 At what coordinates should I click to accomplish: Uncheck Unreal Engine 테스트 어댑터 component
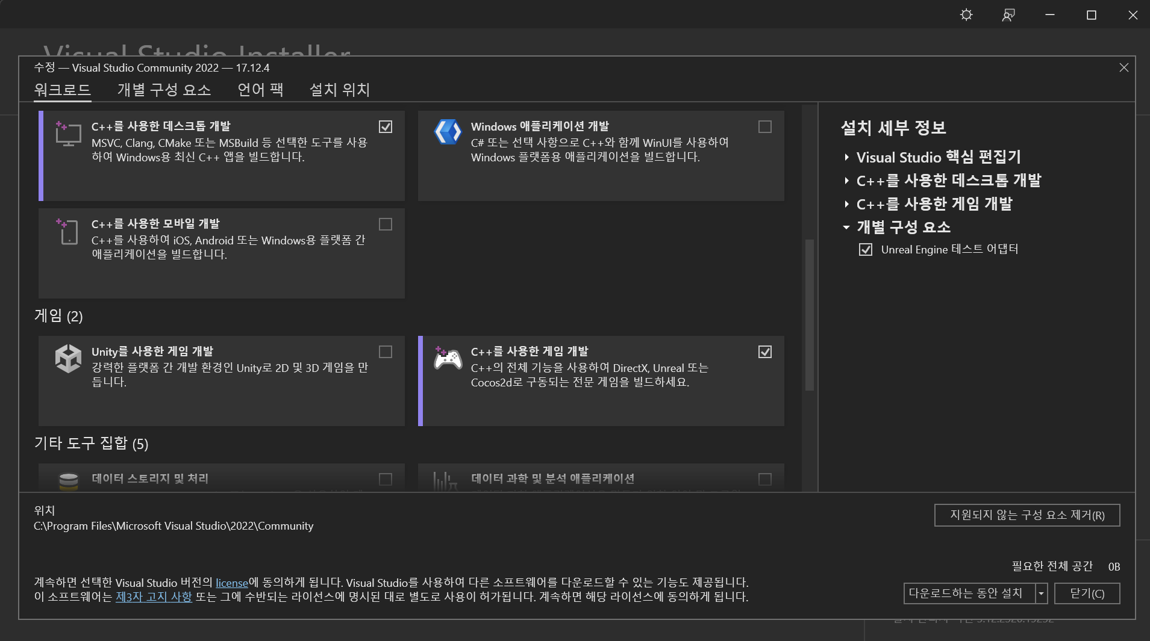[x=866, y=249]
